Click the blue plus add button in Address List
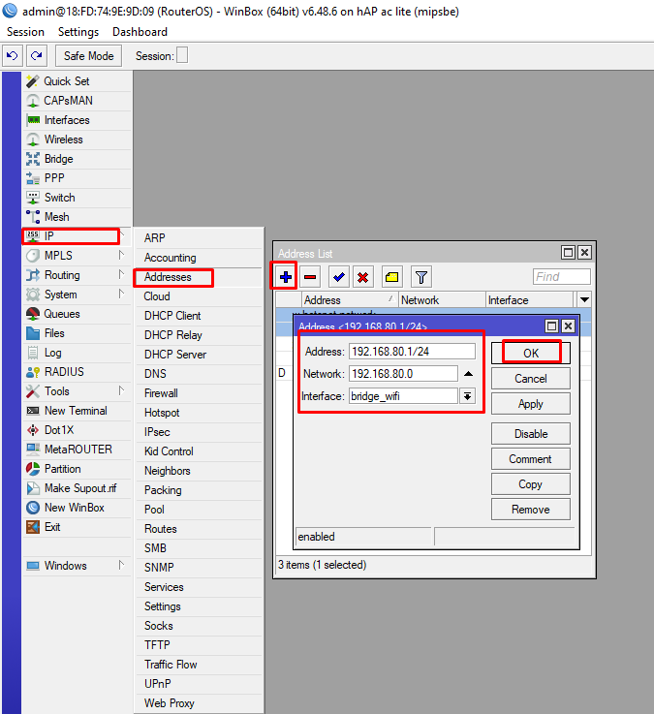 coord(286,277)
